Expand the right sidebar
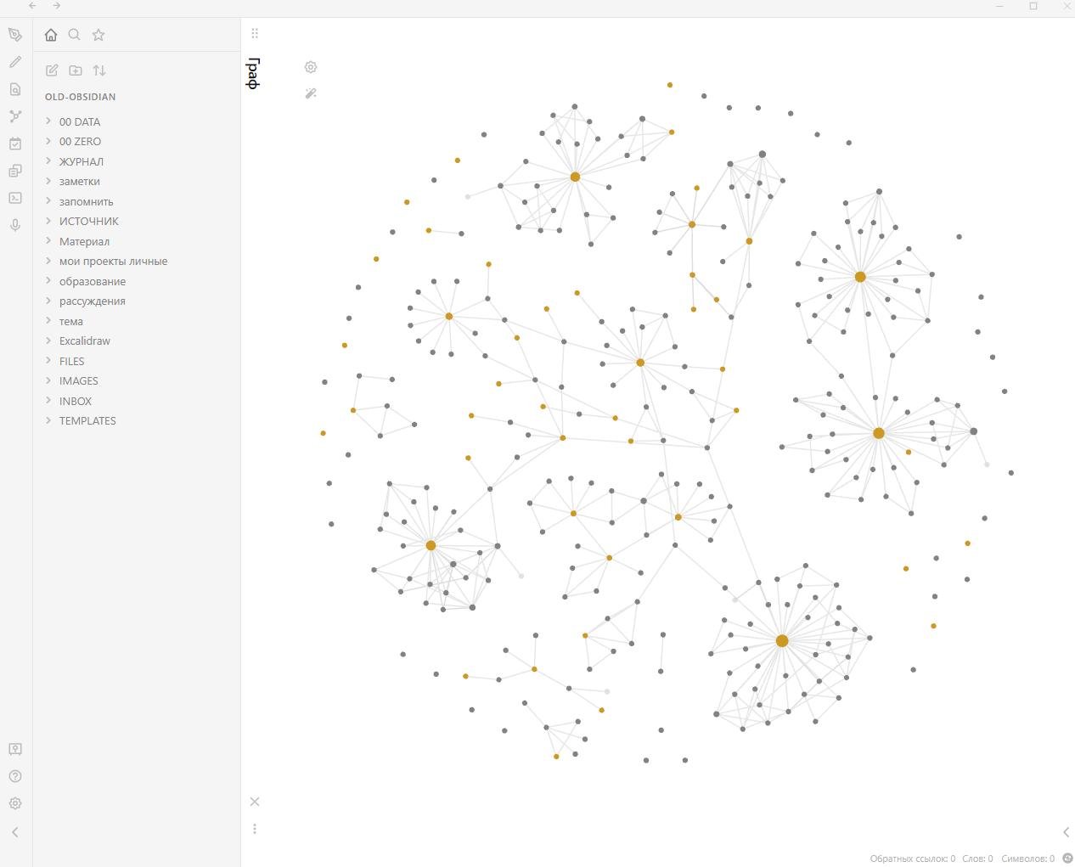The width and height of the screenshot is (1075, 867). (1066, 832)
